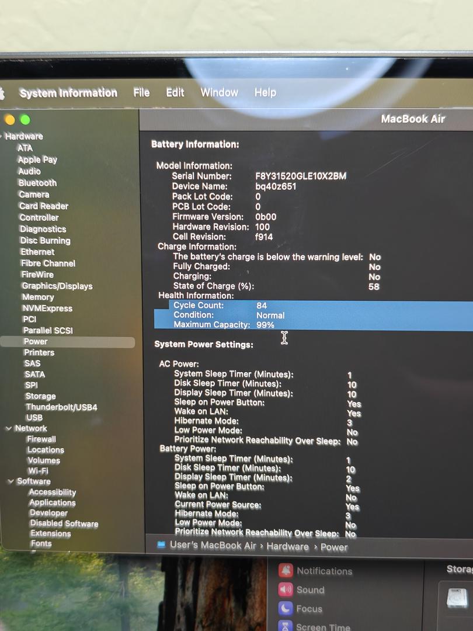
Task: Open the Controller section
Action: point(40,218)
